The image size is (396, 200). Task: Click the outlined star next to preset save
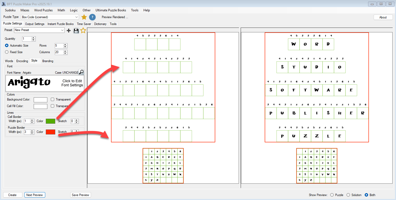point(83,31)
